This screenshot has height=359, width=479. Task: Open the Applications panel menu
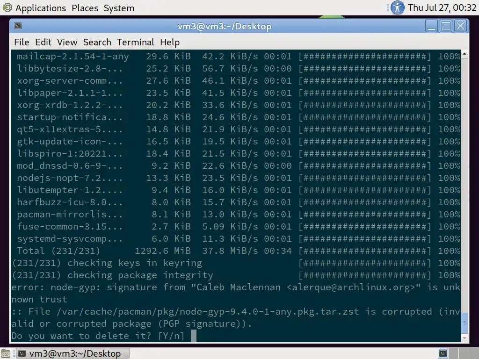41,8
